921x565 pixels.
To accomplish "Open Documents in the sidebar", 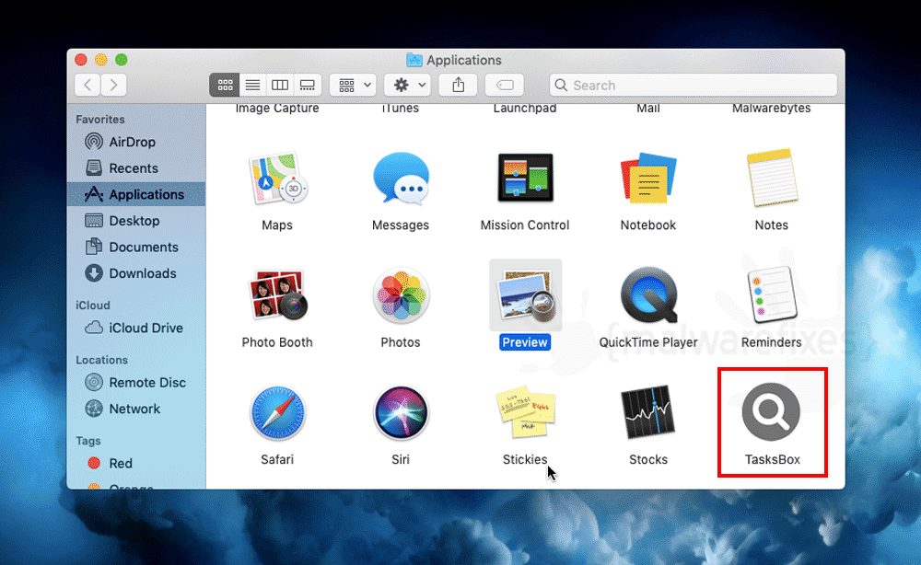I will click(x=136, y=247).
